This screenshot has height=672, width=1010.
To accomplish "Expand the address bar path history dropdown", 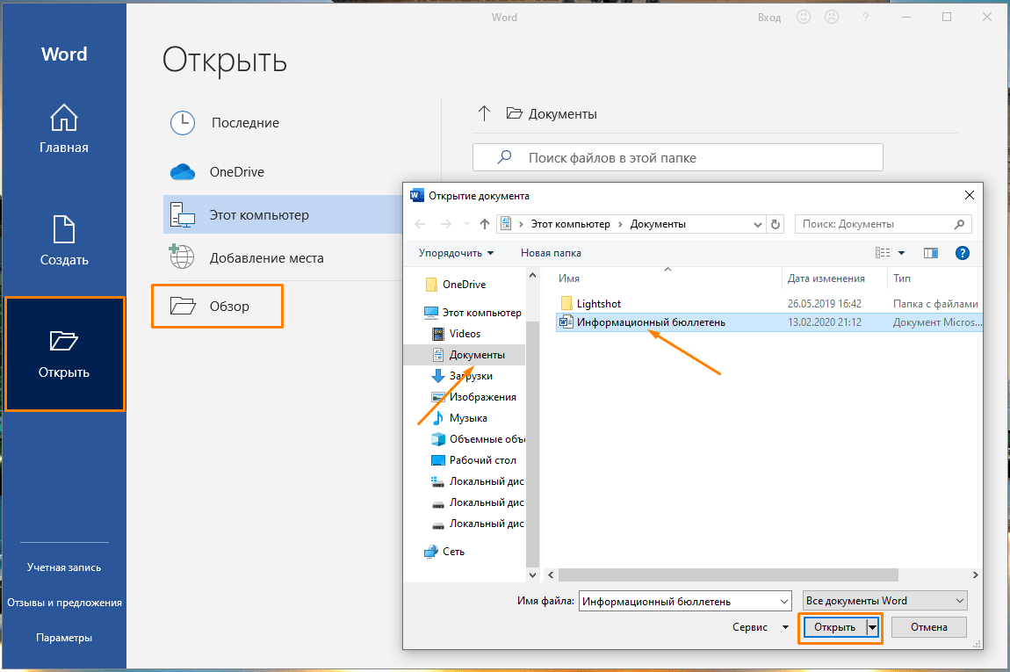I will [757, 224].
